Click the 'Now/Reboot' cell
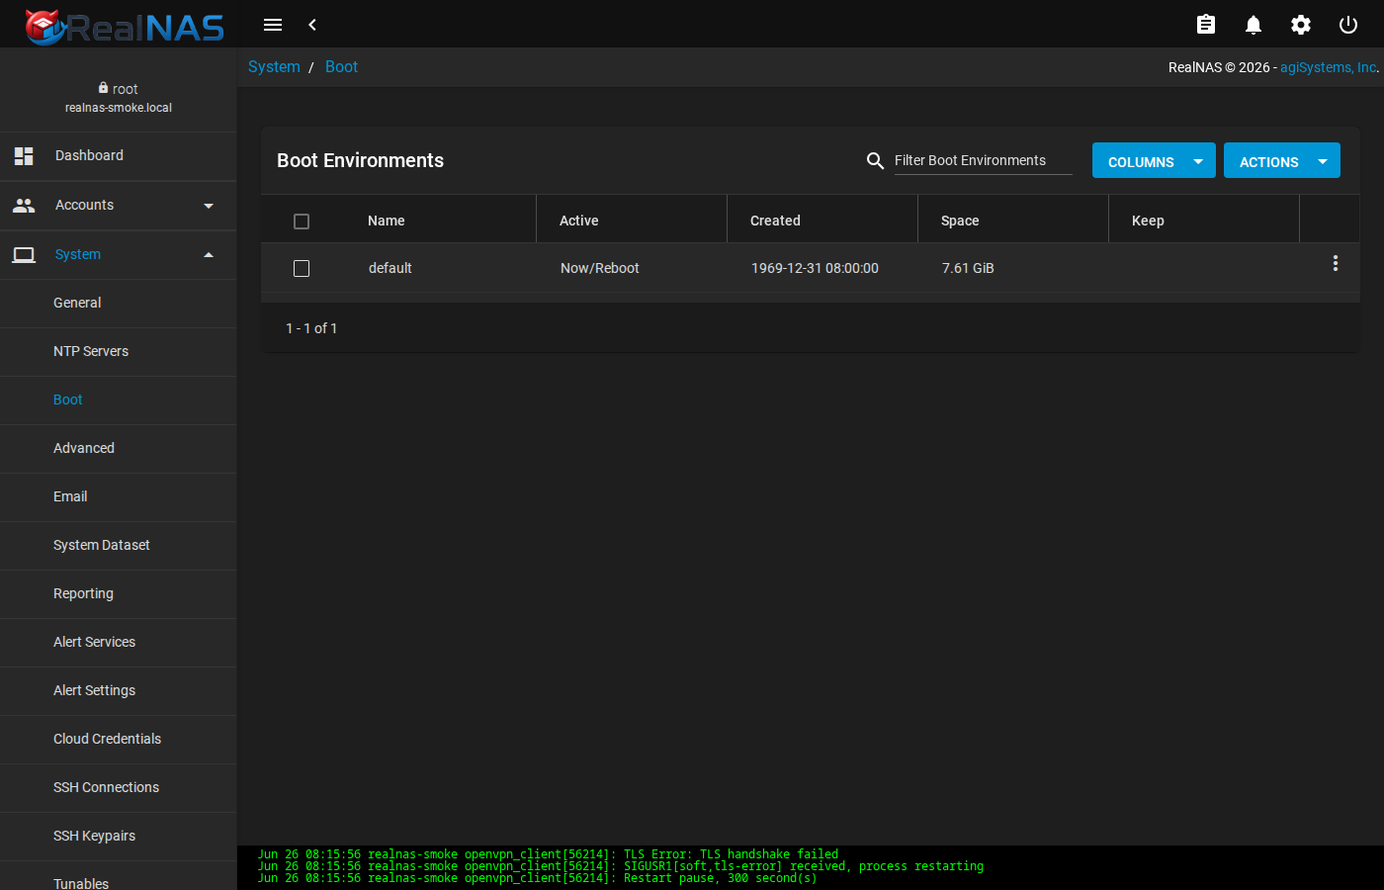Viewport: 1384px width, 890px height. [x=599, y=268]
